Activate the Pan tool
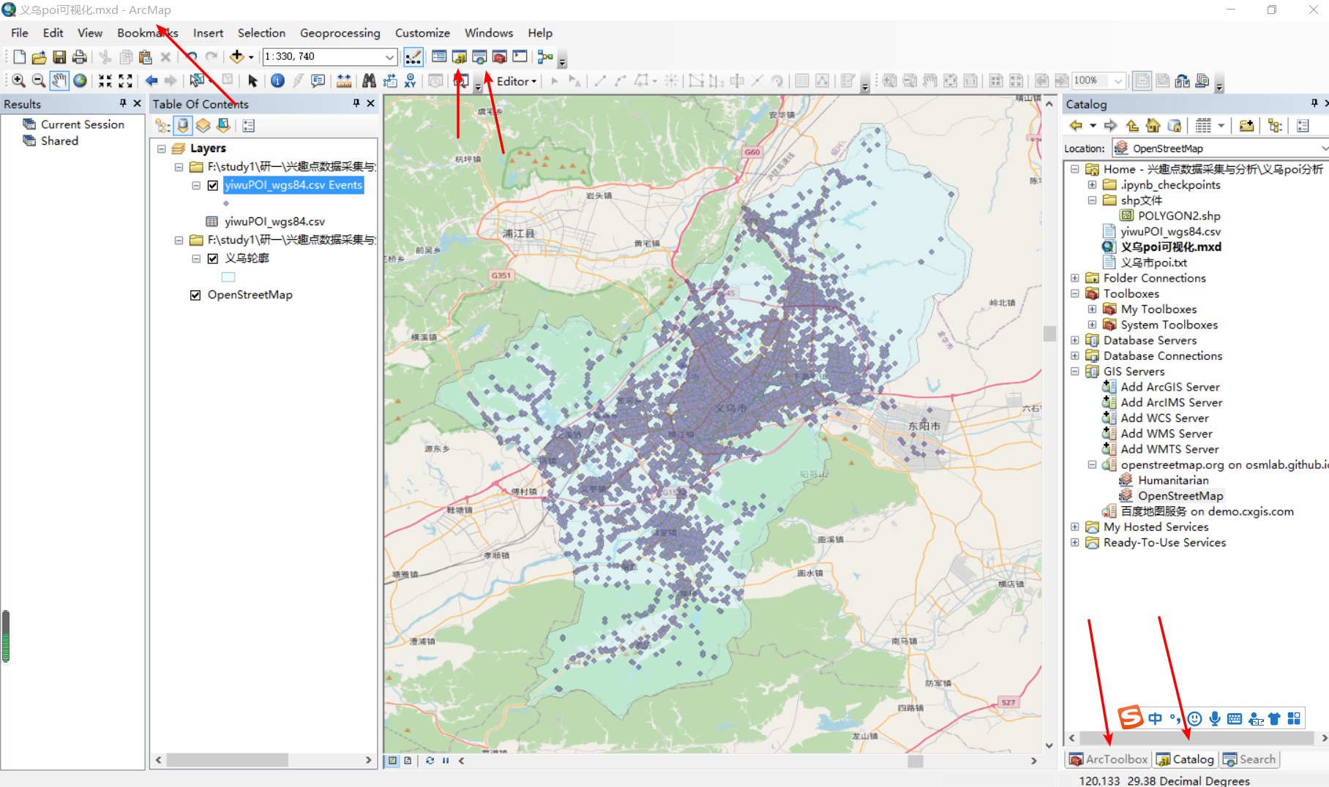 59,80
